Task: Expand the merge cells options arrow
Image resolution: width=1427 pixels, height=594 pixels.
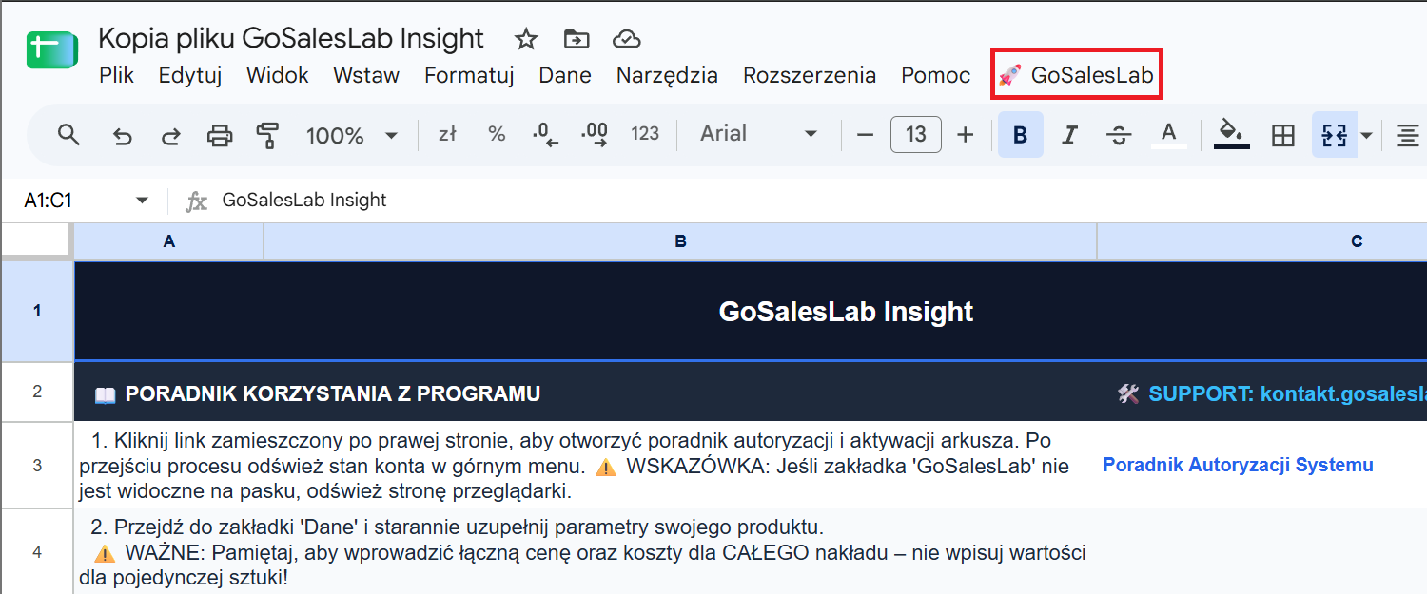Action: [x=1367, y=135]
